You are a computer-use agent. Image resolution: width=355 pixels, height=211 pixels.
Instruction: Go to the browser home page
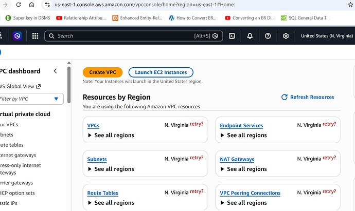coord(31,5)
